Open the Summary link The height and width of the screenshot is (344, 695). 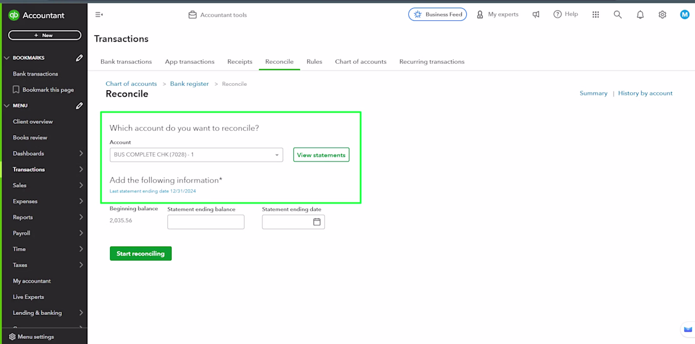(593, 93)
